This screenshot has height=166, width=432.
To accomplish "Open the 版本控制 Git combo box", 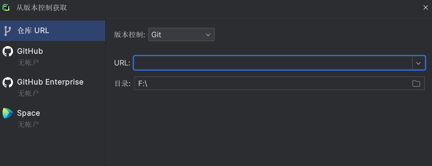I will 178,35.
